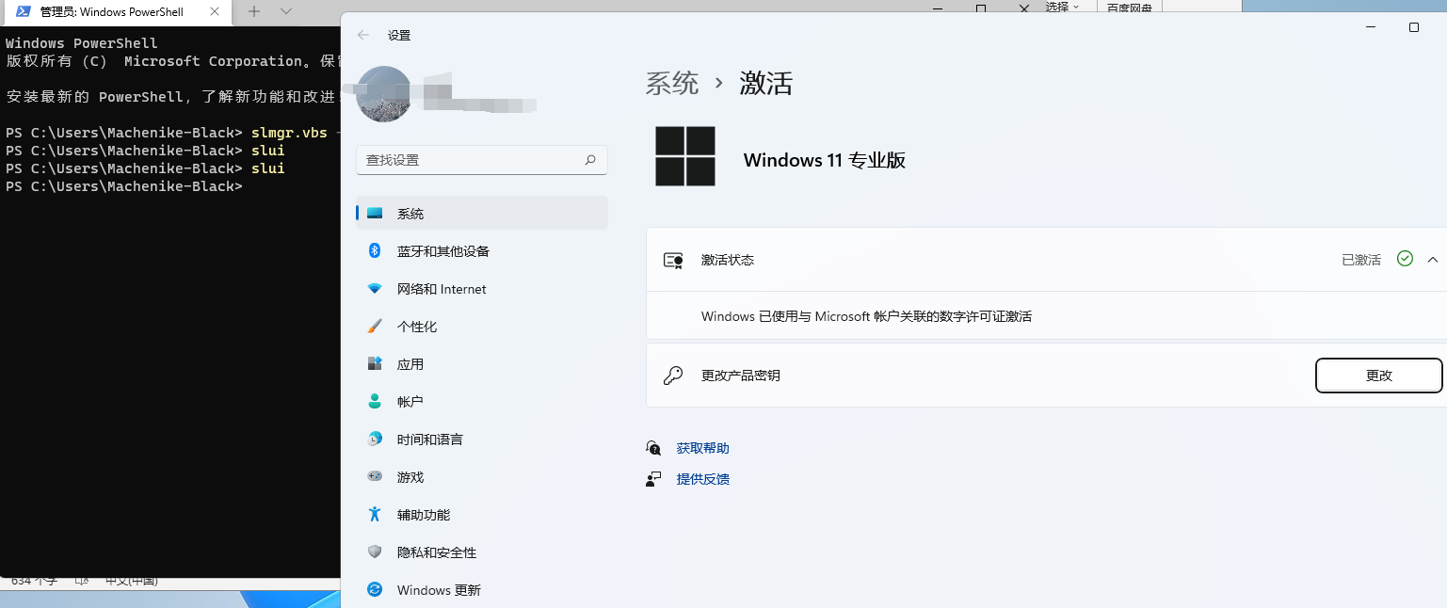Click the slmgr.vbs command in PowerShell
1447x608 pixels.
289,133
